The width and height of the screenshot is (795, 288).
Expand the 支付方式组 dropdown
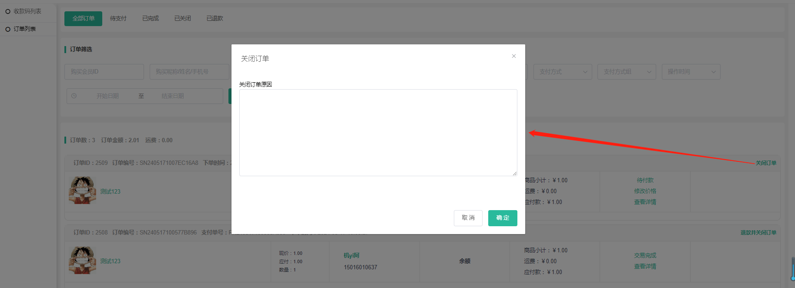point(626,72)
